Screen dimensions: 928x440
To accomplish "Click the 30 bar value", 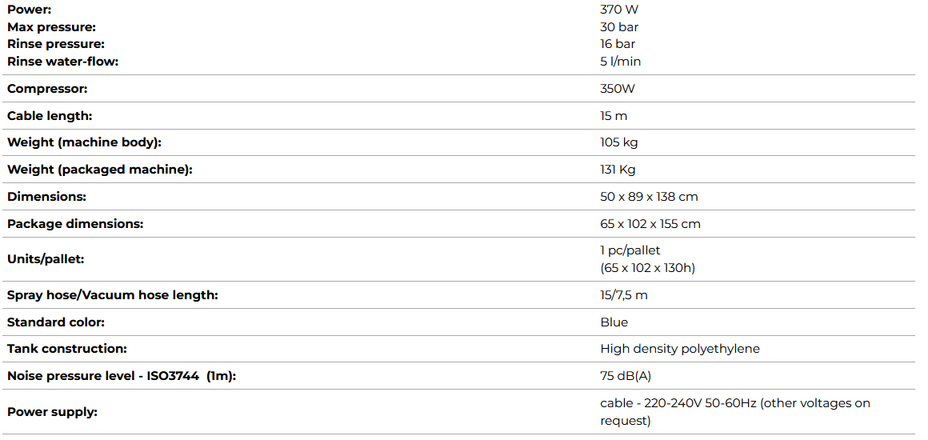I will tap(619, 27).
